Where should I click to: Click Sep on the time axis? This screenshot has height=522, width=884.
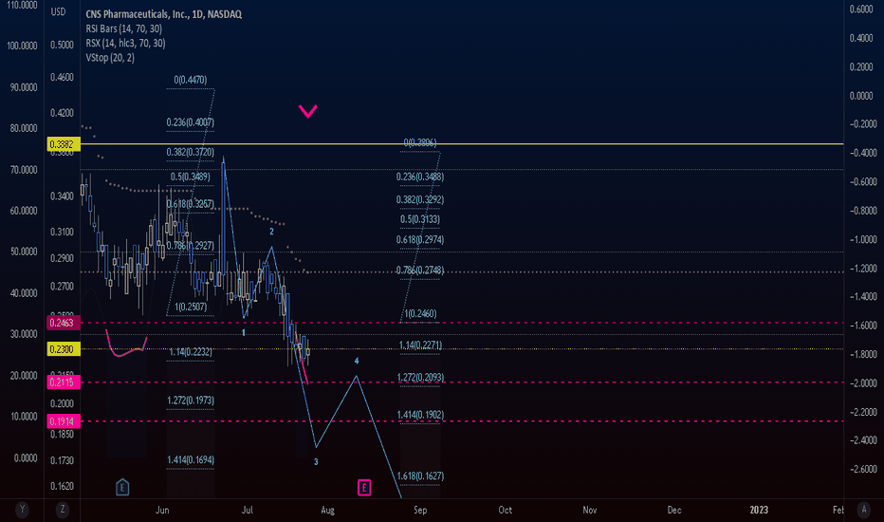tap(420, 511)
